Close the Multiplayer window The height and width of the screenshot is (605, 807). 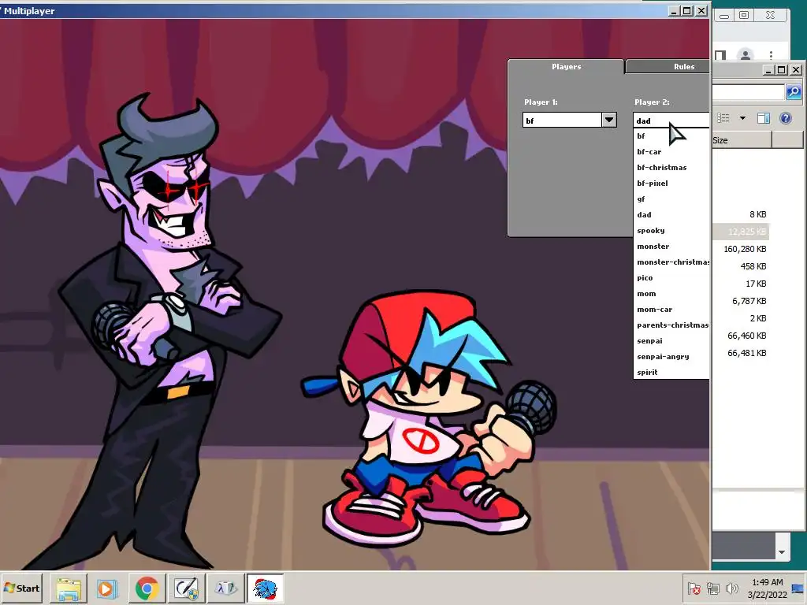[x=701, y=10]
